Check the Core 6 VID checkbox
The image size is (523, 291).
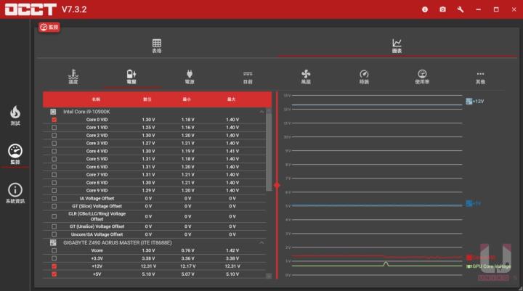pos(54,167)
